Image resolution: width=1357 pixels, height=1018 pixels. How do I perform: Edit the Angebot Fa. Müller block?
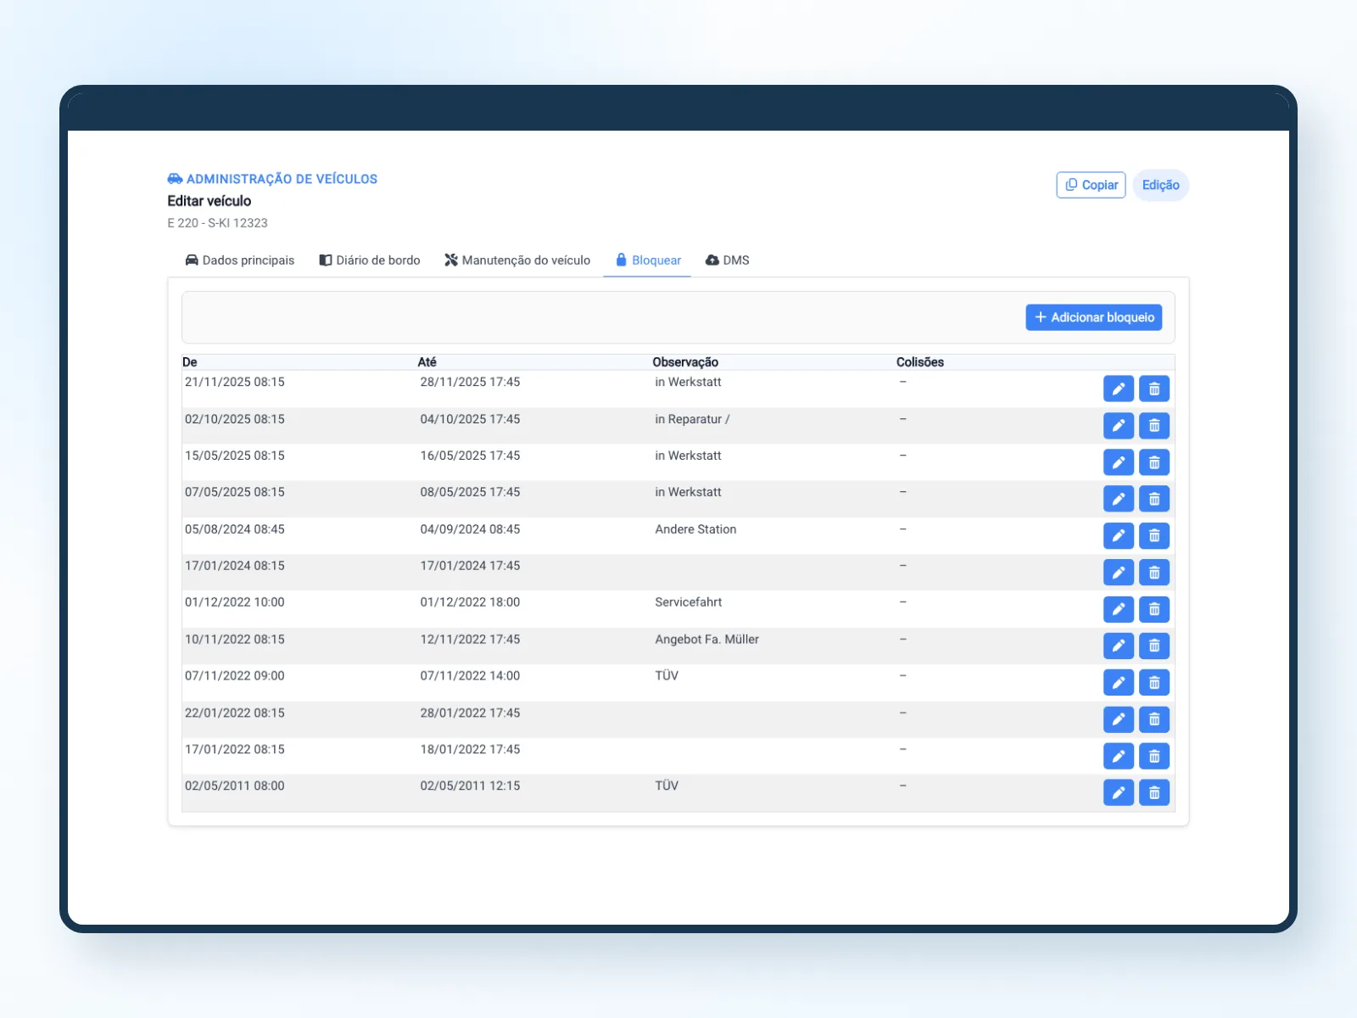(1119, 646)
